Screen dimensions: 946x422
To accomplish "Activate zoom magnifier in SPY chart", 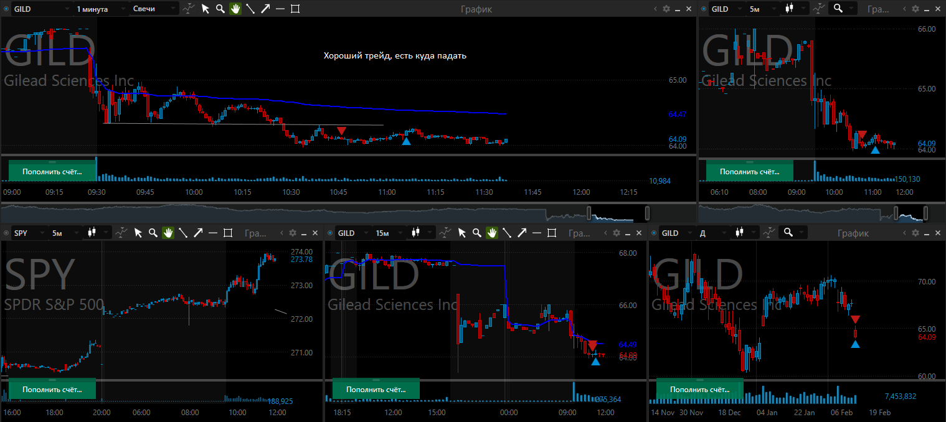I will coord(153,233).
